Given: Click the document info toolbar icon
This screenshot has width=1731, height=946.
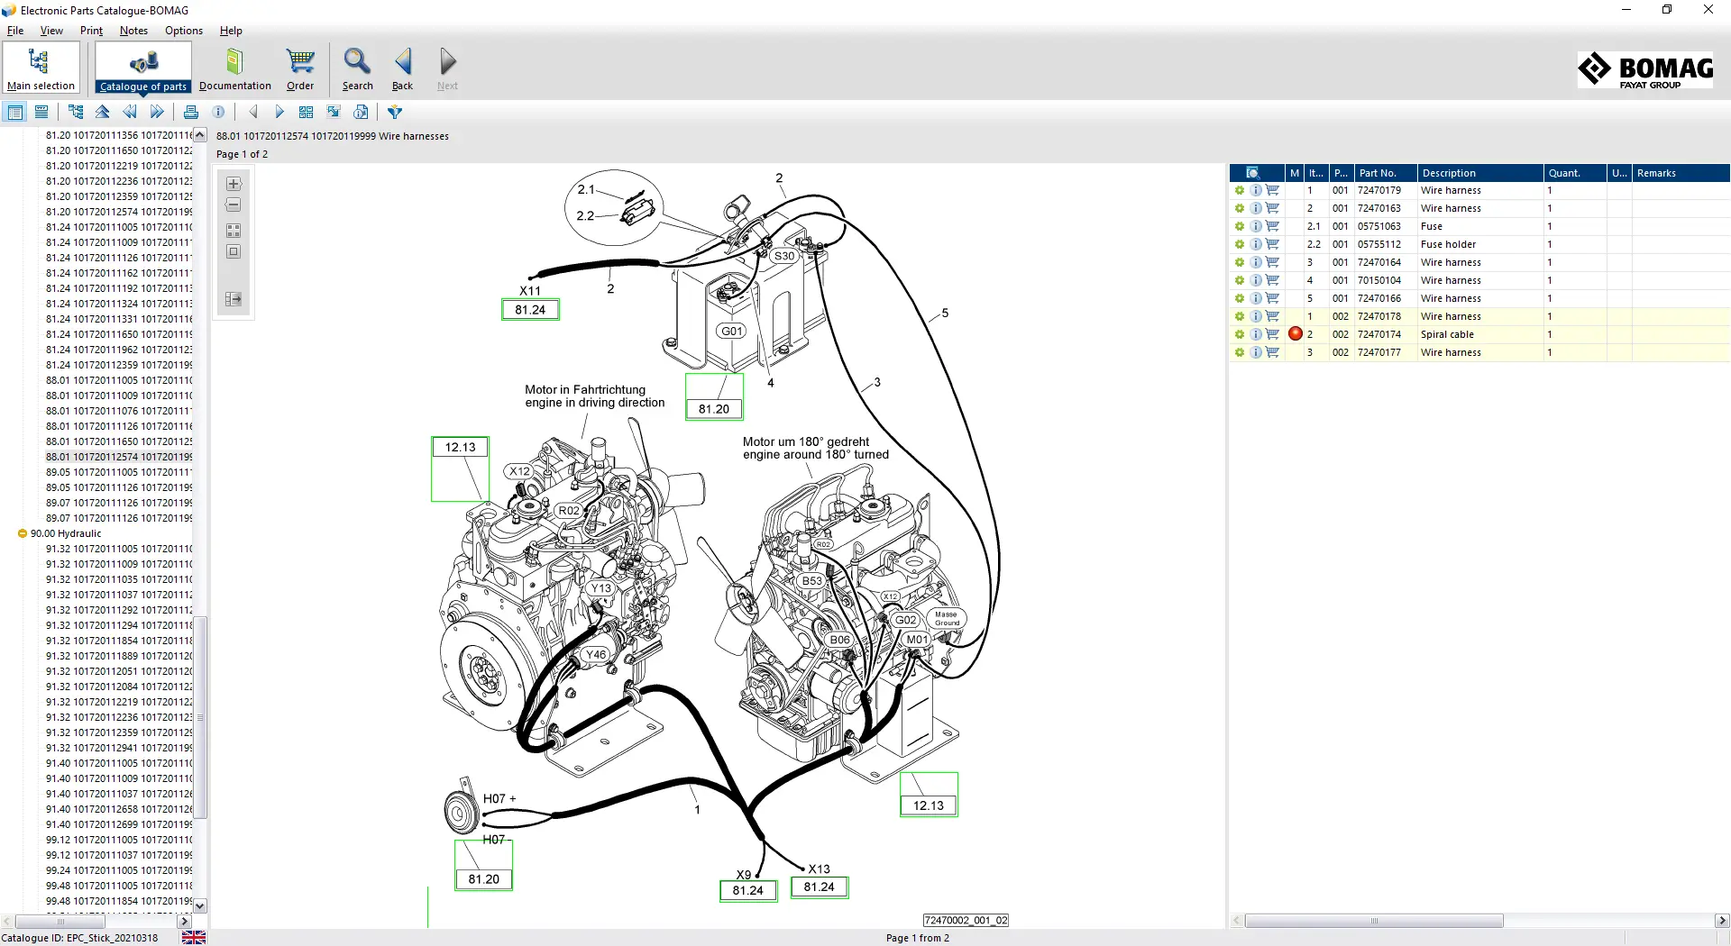Looking at the screenshot, I should click(x=361, y=112).
